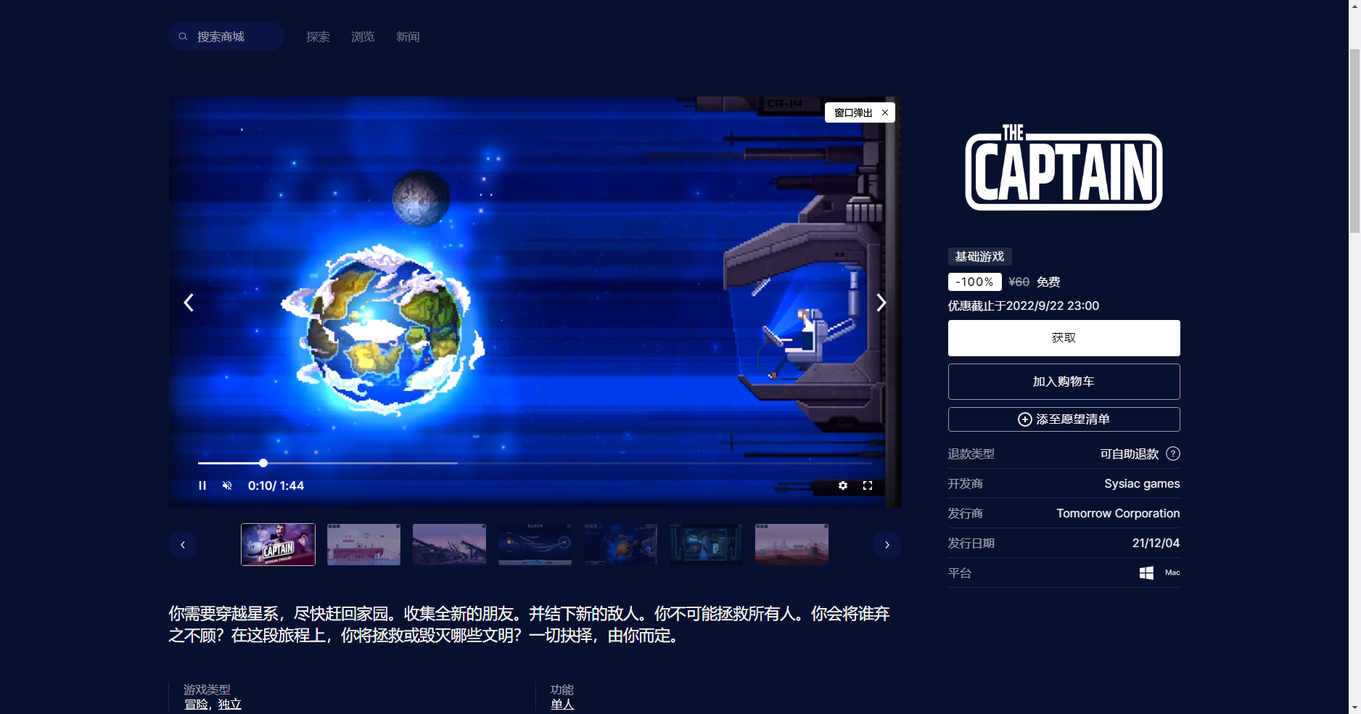This screenshot has width=1361, height=714.
Task: Show next media with right arrow on video
Action: (x=881, y=303)
